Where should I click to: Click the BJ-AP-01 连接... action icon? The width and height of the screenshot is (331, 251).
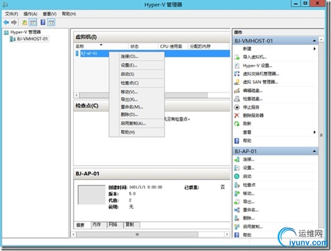click(237, 160)
